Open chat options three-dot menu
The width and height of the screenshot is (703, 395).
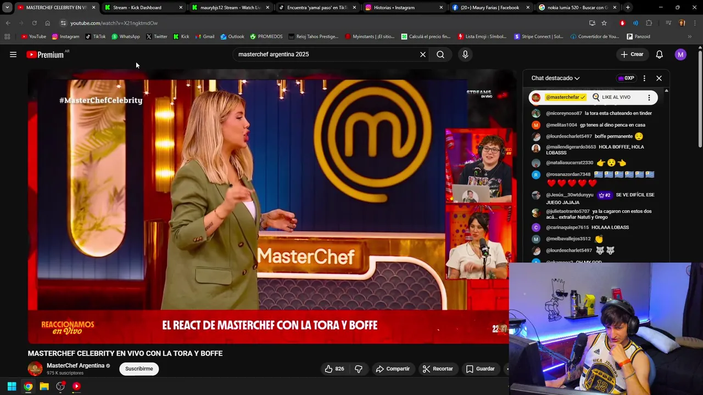[644, 78]
